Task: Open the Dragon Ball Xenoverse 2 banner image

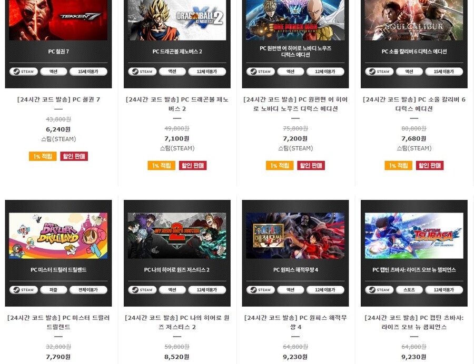Action: click(x=177, y=20)
